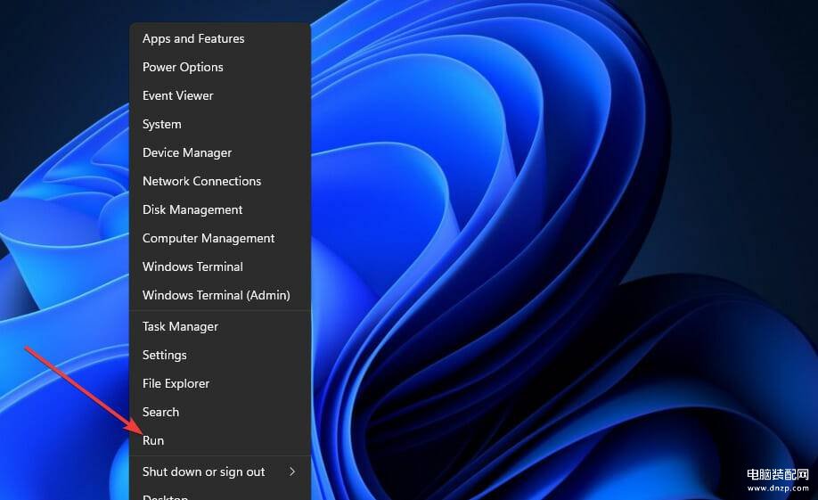Expand Shut down or sign out chevron

[292, 471]
